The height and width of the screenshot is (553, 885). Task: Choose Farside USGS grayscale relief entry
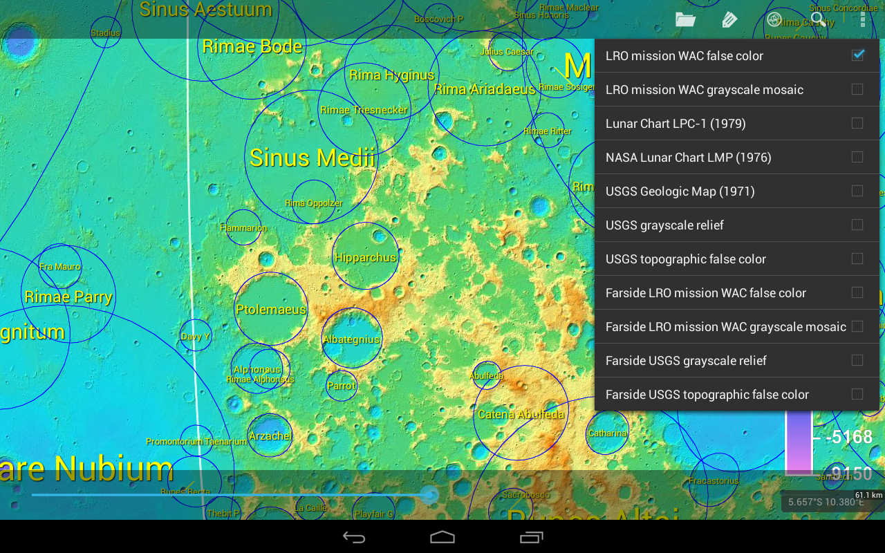click(737, 360)
